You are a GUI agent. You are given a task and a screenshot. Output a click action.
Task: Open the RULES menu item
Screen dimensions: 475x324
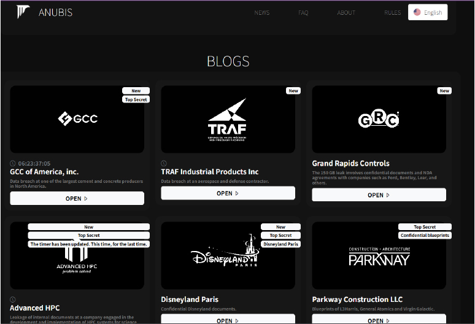tap(393, 13)
